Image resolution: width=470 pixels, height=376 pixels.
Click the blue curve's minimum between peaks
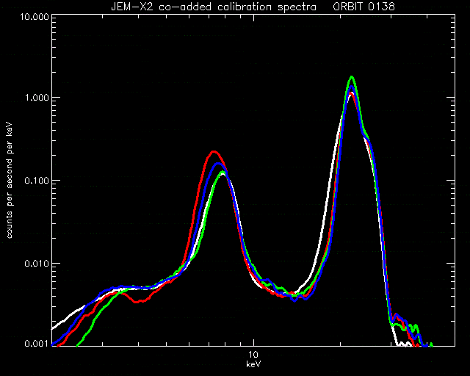tap(295, 300)
